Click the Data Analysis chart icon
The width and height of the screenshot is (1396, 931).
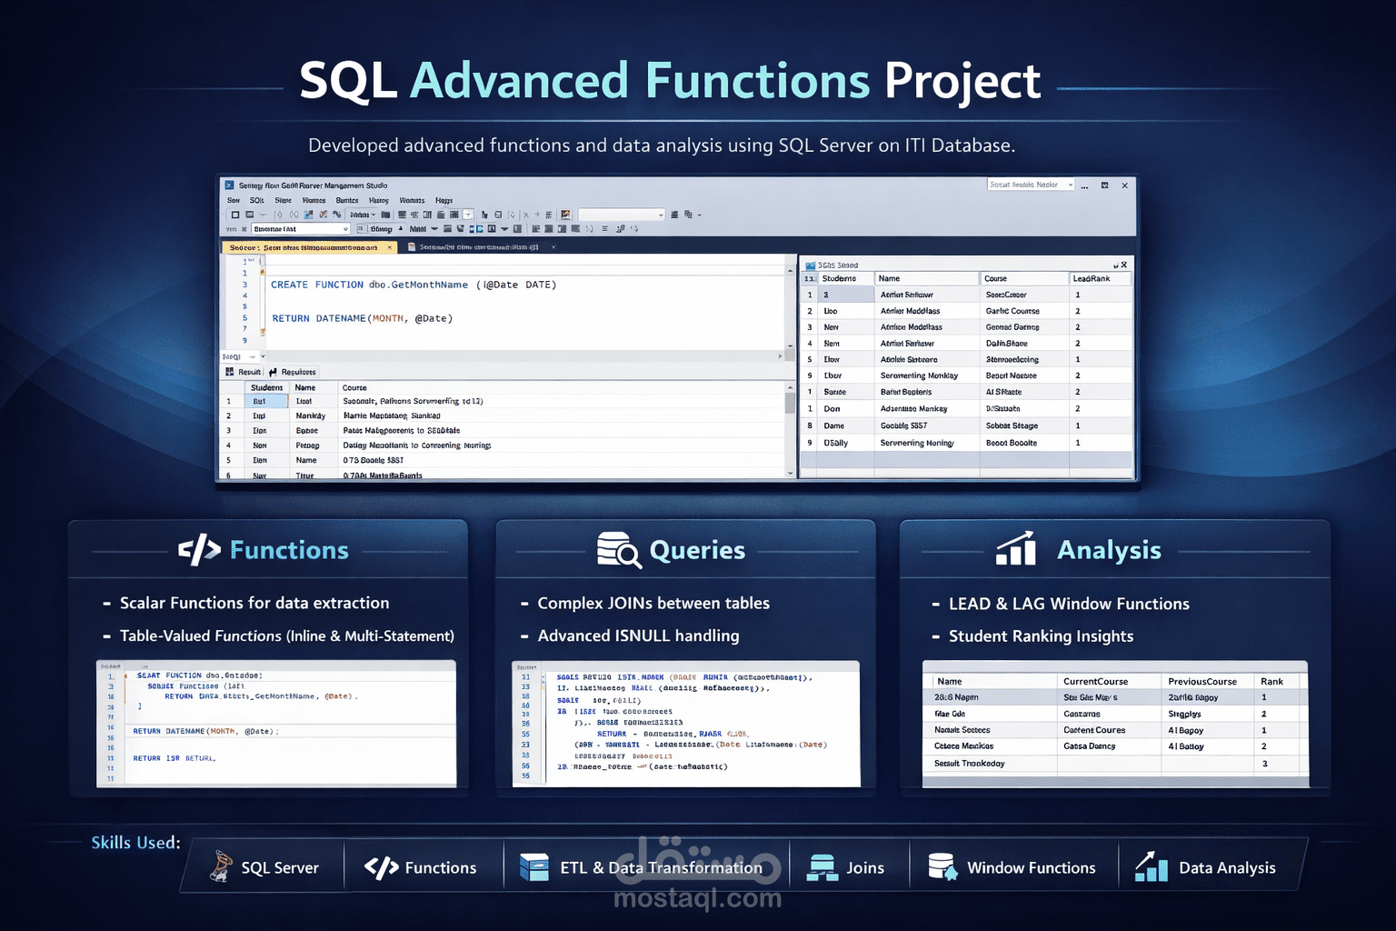coord(1151,866)
